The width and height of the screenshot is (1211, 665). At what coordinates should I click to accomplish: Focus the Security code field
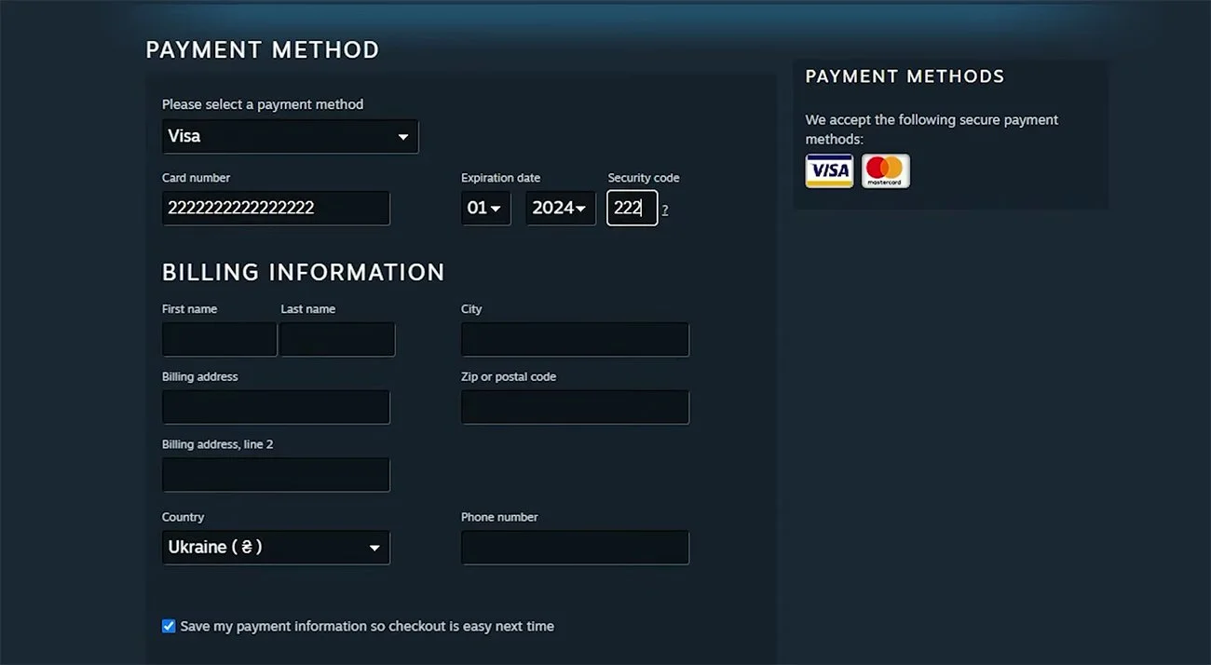(x=633, y=208)
